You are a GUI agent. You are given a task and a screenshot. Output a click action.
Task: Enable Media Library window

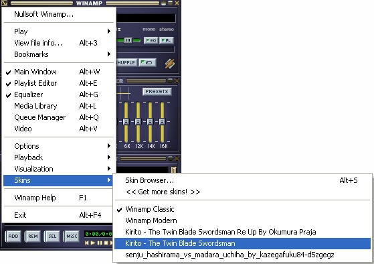click(x=59, y=106)
